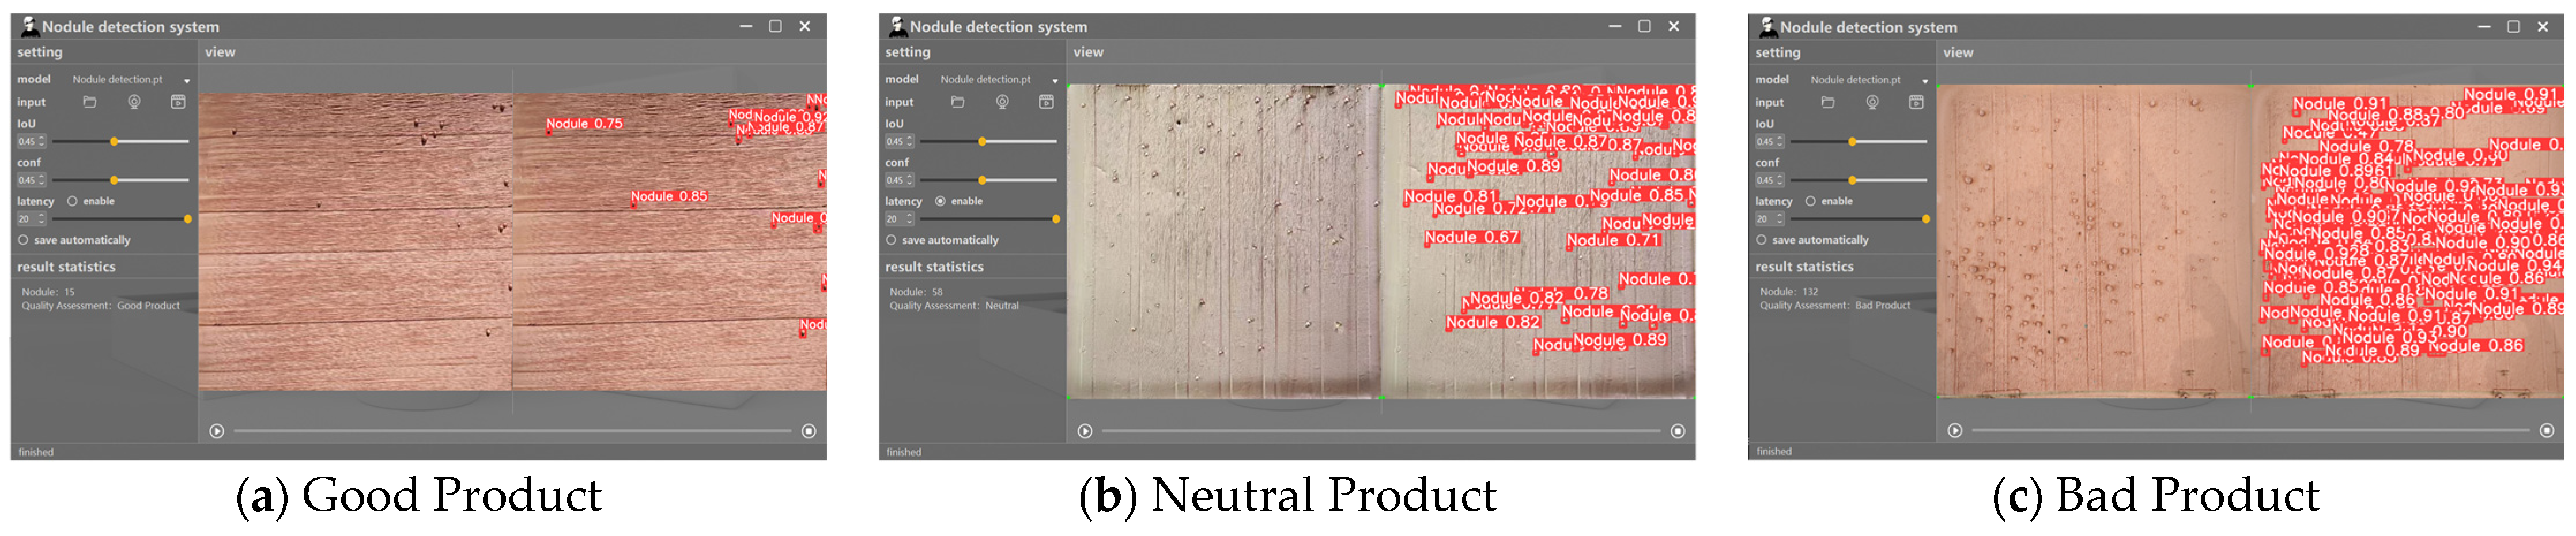The image size is (2576, 536).
Task: Click the playback progress bar in the Neutral Product window
Action: (x=1381, y=431)
